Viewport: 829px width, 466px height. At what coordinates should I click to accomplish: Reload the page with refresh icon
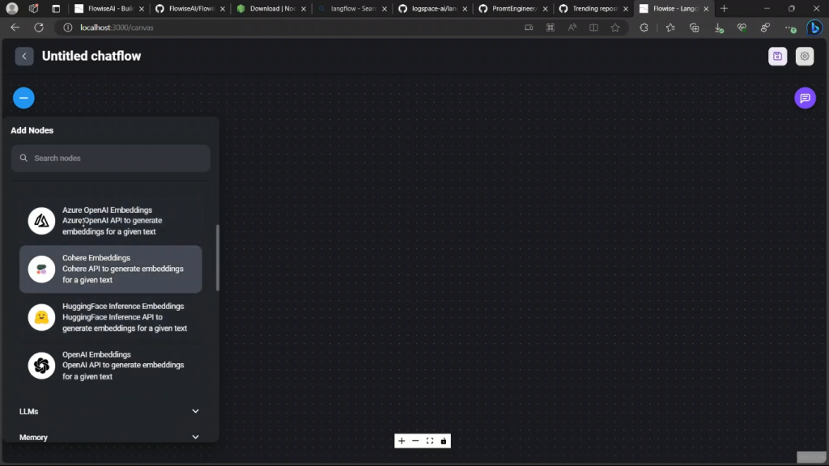pyautogui.click(x=39, y=28)
